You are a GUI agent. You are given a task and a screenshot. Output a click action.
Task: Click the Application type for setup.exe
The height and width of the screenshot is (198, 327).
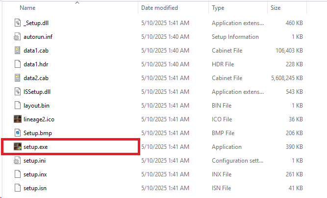pyautogui.click(x=226, y=147)
